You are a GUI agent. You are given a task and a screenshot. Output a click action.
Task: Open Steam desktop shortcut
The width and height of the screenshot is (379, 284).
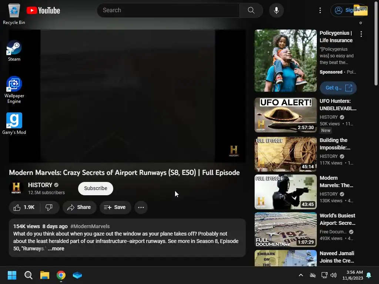pos(14,51)
